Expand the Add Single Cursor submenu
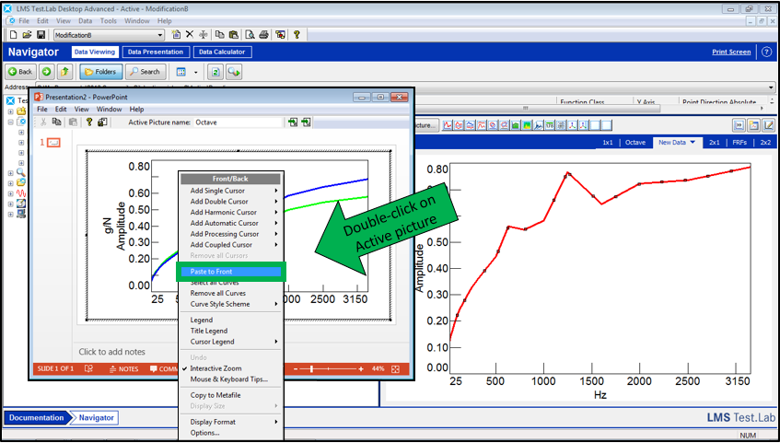The width and height of the screenshot is (780, 443). point(230,191)
